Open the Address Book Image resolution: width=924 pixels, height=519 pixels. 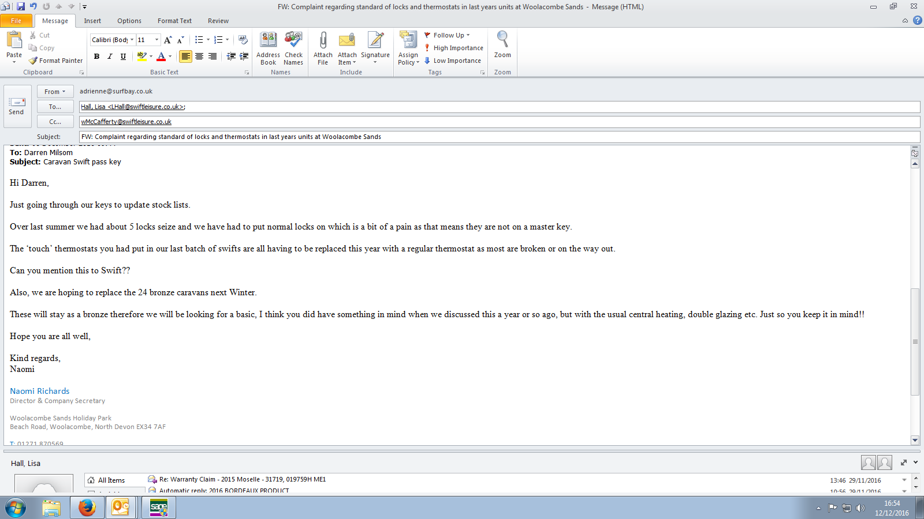pyautogui.click(x=268, y=48)
